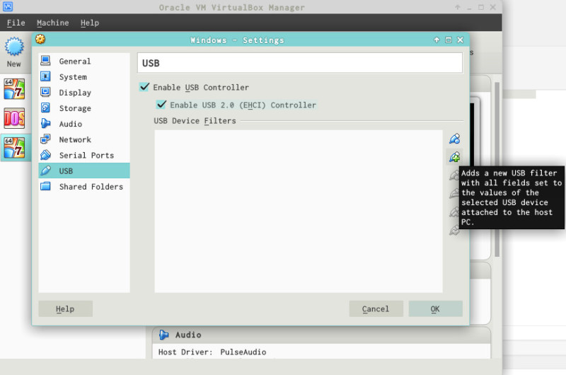This screenshot has height=375, width=566.
Task: Toggle Enable USB 2.0 (EHCI) Controller checkbox
Action: pos(161,105)
